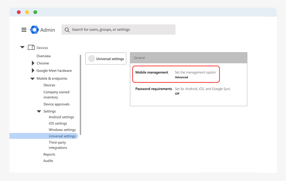Open the hamburger main menu
Screen dimensions: 286x181
tap(24, 30)
